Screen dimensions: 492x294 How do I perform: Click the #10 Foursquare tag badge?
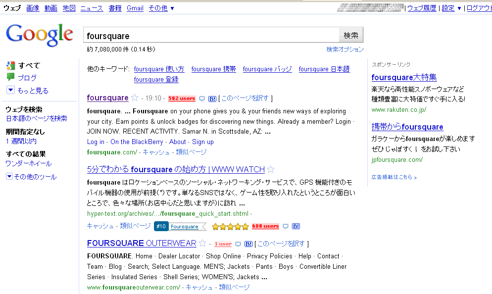click(180, 226)
